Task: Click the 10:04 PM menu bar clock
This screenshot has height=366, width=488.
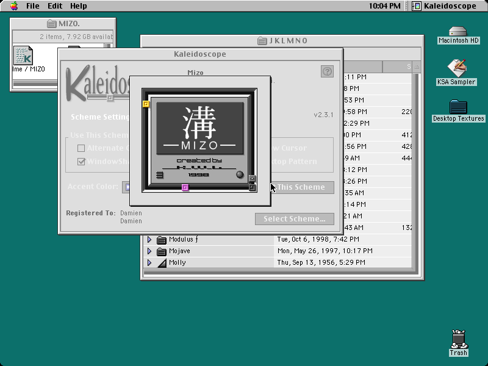Action: (x=384, y=6)
